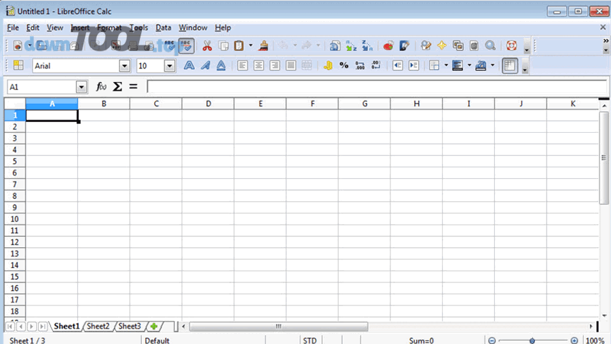Sort ascending A to Z
Viewport: 611px width, 344px height.
(351, 46)
